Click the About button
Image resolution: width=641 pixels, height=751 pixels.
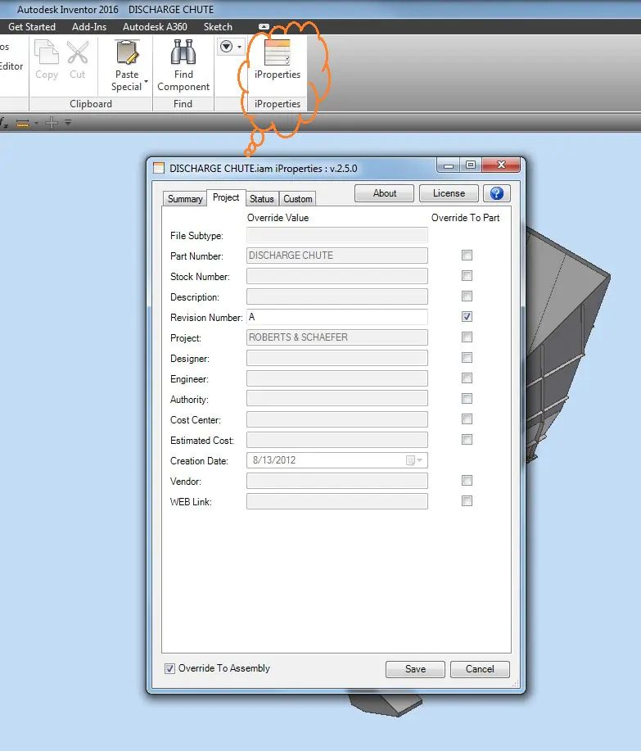[385, 193]
